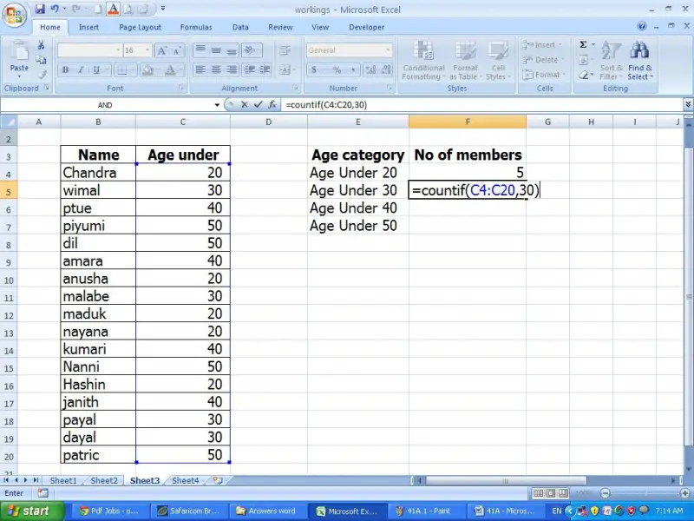
Task: Decrease the font size with Shrink Font
Action: [x=177, y=50]
